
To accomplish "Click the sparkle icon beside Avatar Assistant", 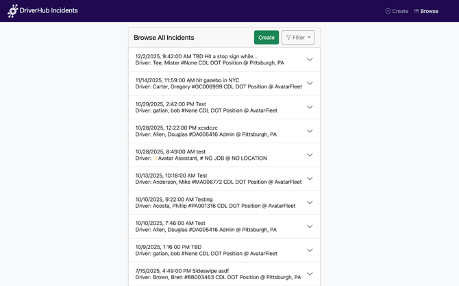I will tap(156, 158).
